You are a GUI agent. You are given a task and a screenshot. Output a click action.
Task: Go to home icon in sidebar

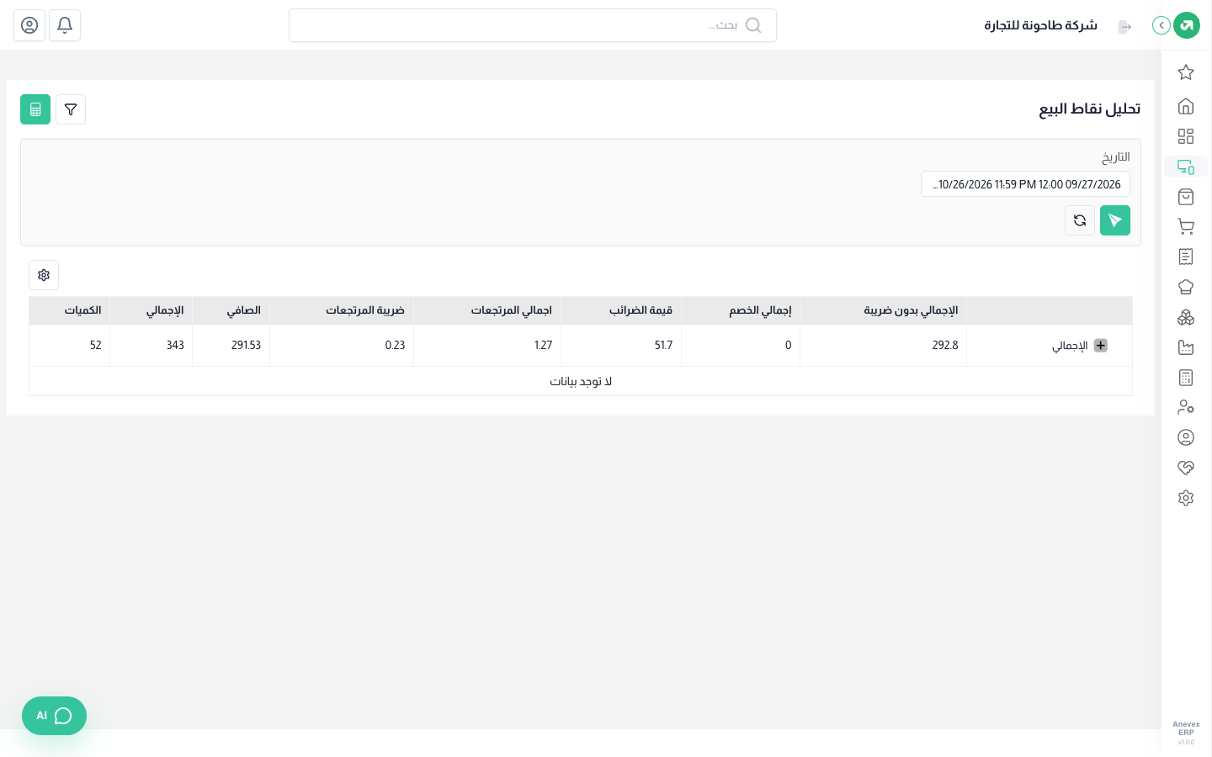pos(1186,106)
